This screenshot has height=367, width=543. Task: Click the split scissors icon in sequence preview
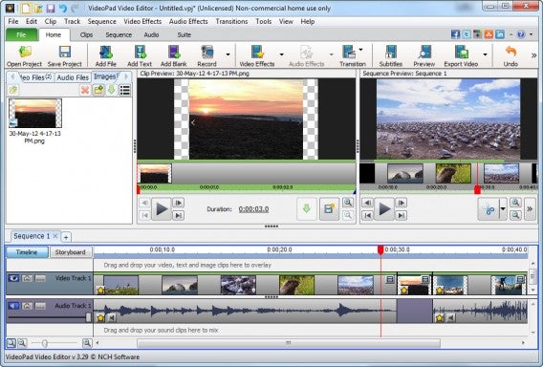(x=489, y=209)
